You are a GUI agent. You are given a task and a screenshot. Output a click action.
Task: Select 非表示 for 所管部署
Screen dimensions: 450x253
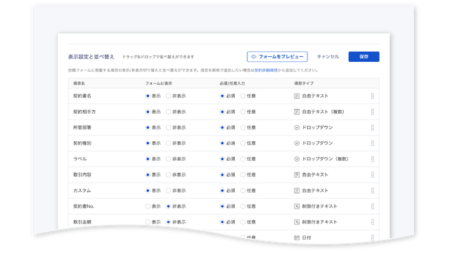pos(169,128)
